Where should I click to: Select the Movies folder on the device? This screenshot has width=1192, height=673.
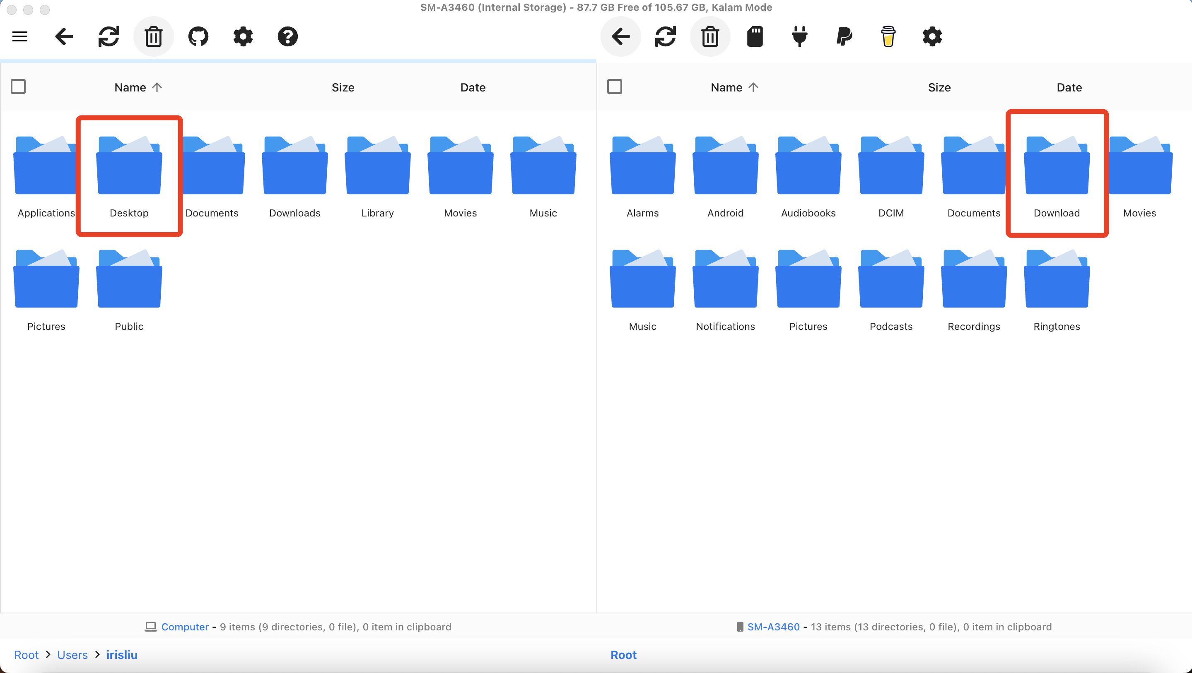(1140, 178)
